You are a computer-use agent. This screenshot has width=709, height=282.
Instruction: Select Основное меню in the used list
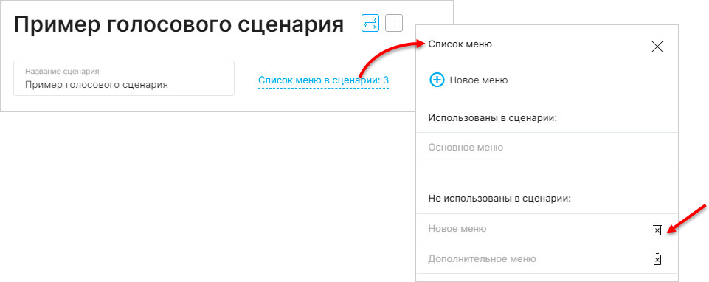click(547, 148)
